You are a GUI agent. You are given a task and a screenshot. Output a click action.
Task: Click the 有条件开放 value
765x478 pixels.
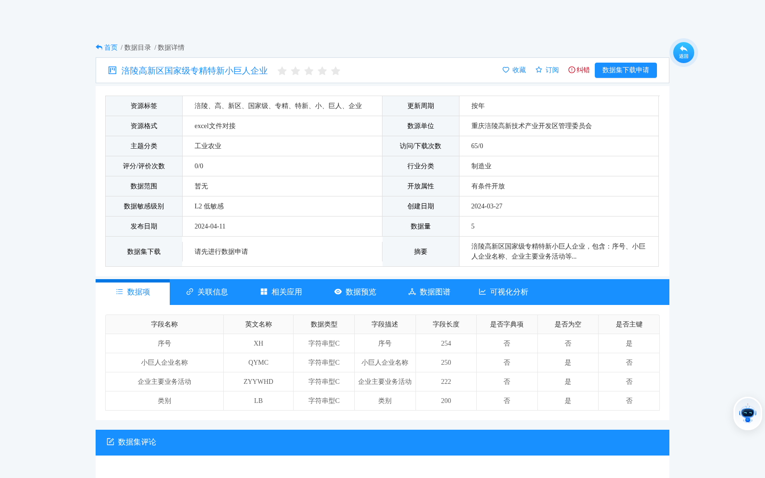coord(488,186)
